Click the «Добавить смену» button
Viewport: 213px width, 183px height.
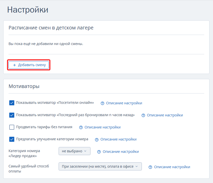29,65
